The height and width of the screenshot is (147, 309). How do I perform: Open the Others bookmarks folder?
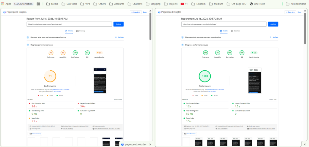click(x=100, y=4)
